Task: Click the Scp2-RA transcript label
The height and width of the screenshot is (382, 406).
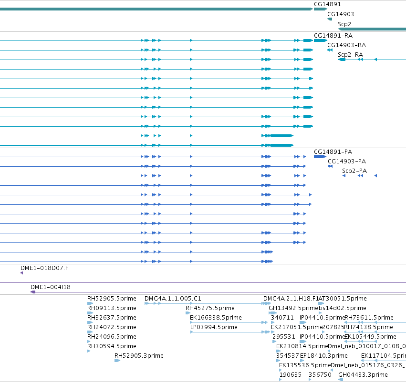Action: (x=350, y=54)
